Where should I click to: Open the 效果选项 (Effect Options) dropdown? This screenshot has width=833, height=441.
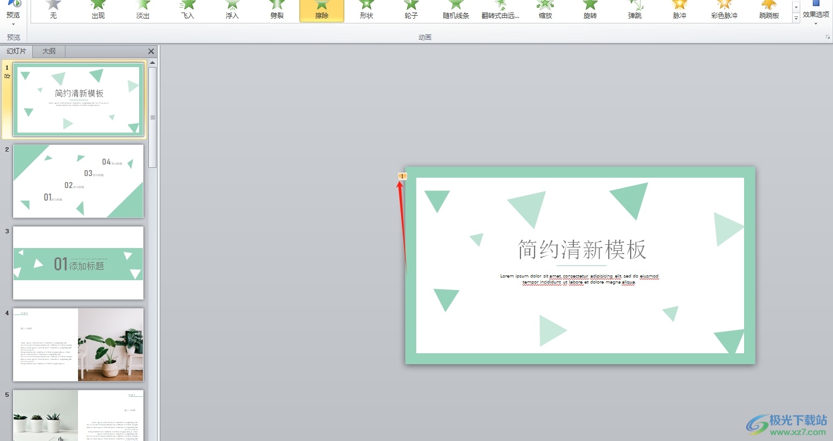tap(816, 14)
